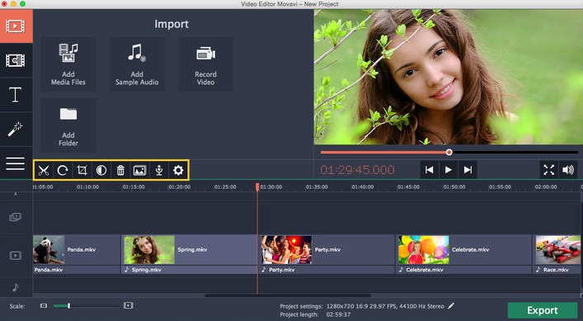Click the preview video image
The image size is (583, 321).
pyautogui.click(x=448, y=77)
